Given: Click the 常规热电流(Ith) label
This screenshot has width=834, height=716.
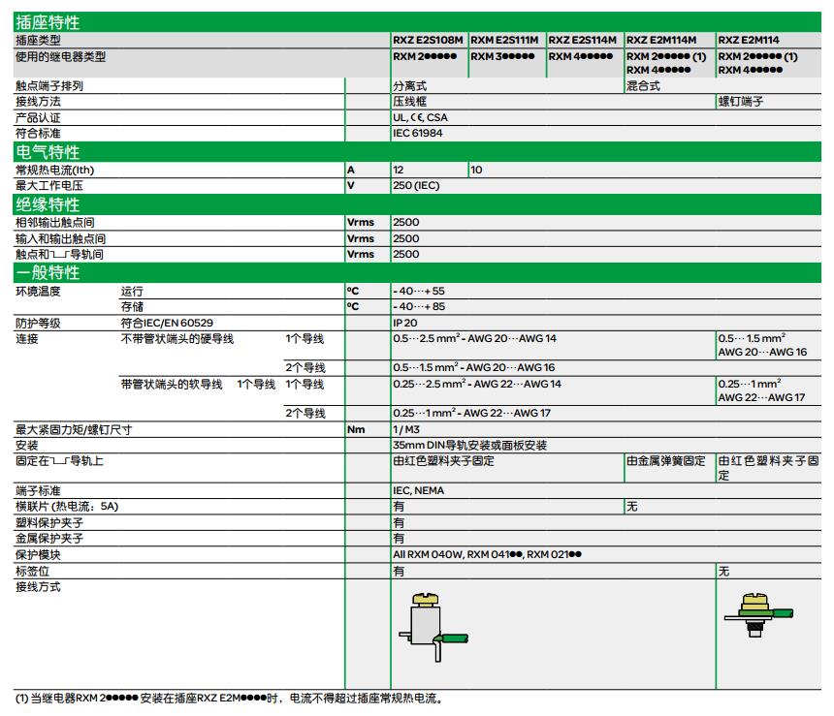Looking at the screenshot, I should point(54,171).
